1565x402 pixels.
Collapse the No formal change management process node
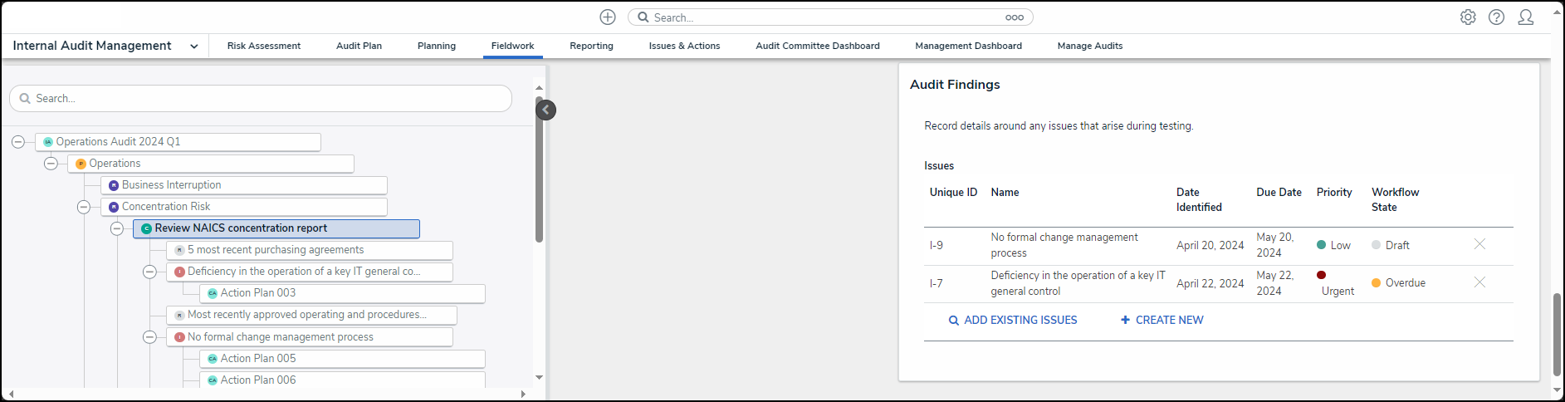coord(149,337)
